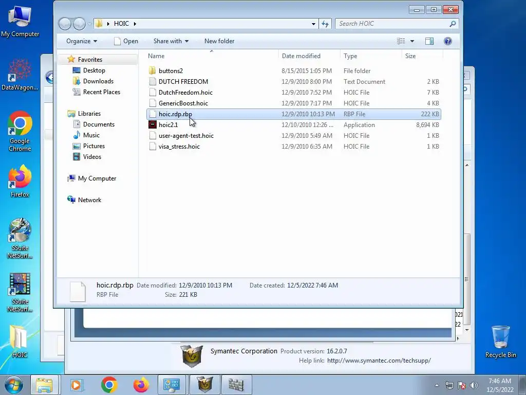This screenshot has height=395, width=526.
Task: Click New folder button
Action: pyautogui.click(x=219, y=41)
